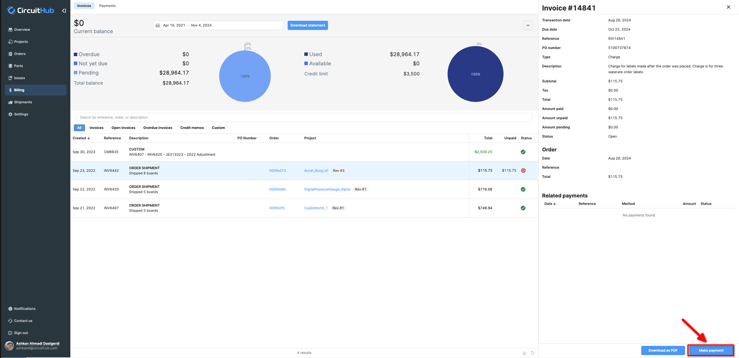The width and height of the screenshot is (739, 358).
Task: Filter list to show only Credit memos
Action: pos(192,128)
